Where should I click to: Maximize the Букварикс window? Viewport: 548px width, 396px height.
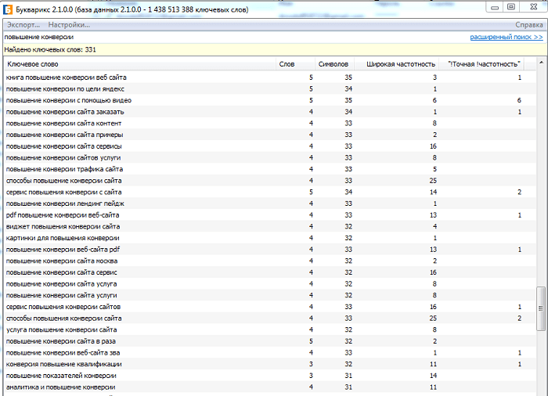pos(510,6)
